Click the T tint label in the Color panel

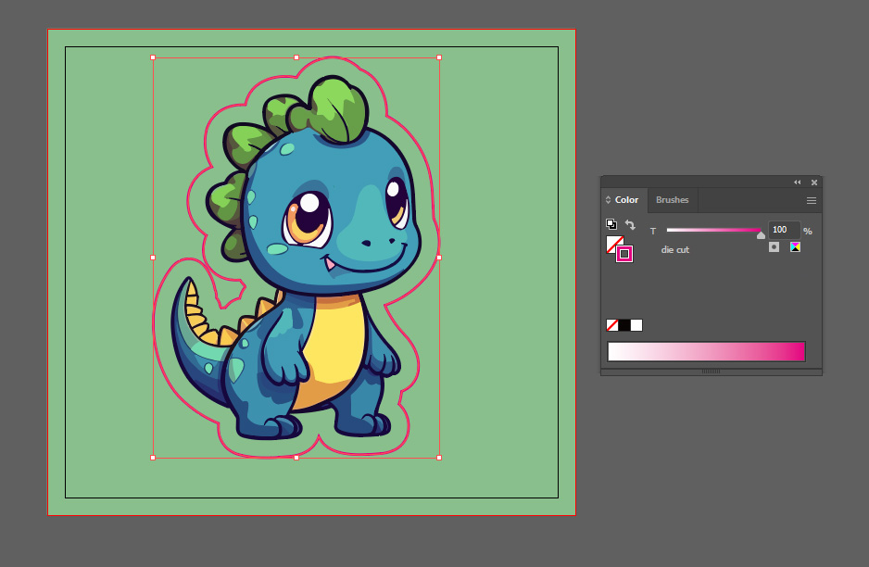[x=653, y=231]
